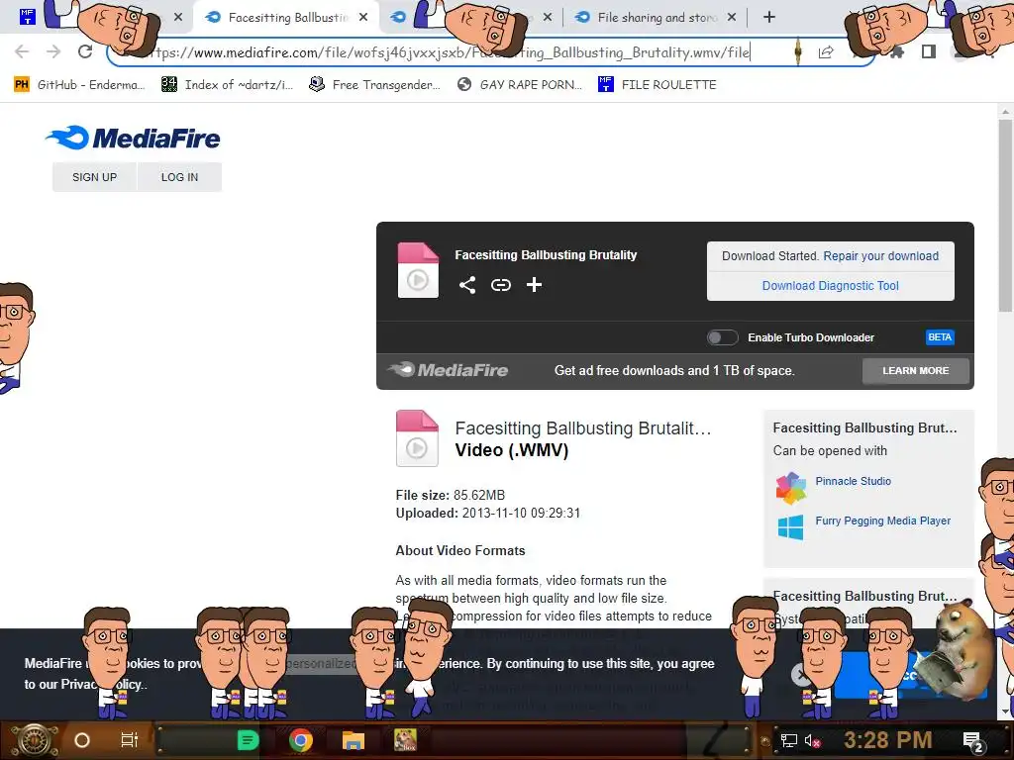Screen dimensions: 1014x760
Task: Go back to the previous page
Action: click(x=22, y=51)
